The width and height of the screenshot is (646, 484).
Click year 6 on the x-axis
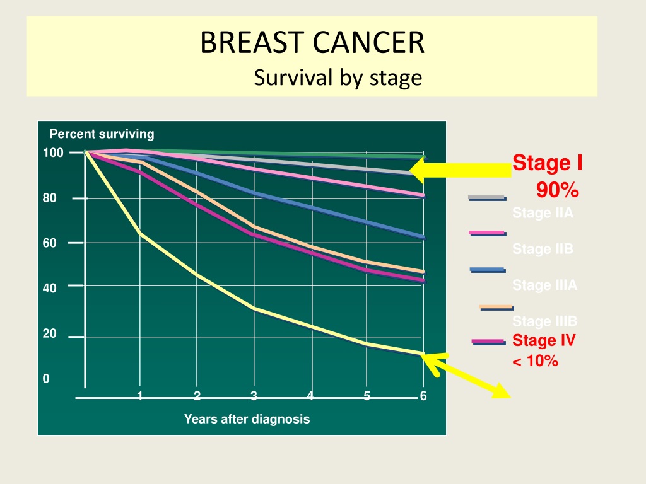[x=423, y=396]
